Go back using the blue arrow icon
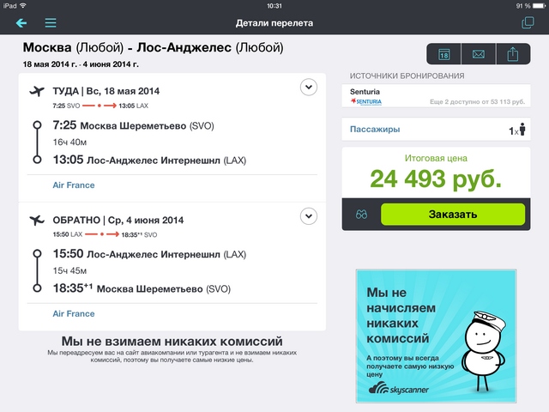 click(x=21, y=23)
